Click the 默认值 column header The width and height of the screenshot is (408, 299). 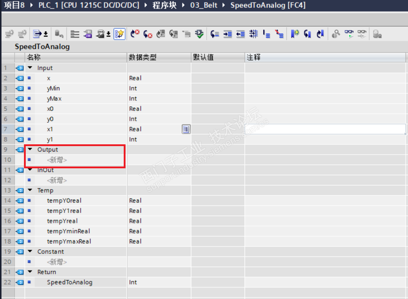pos(218,57)
